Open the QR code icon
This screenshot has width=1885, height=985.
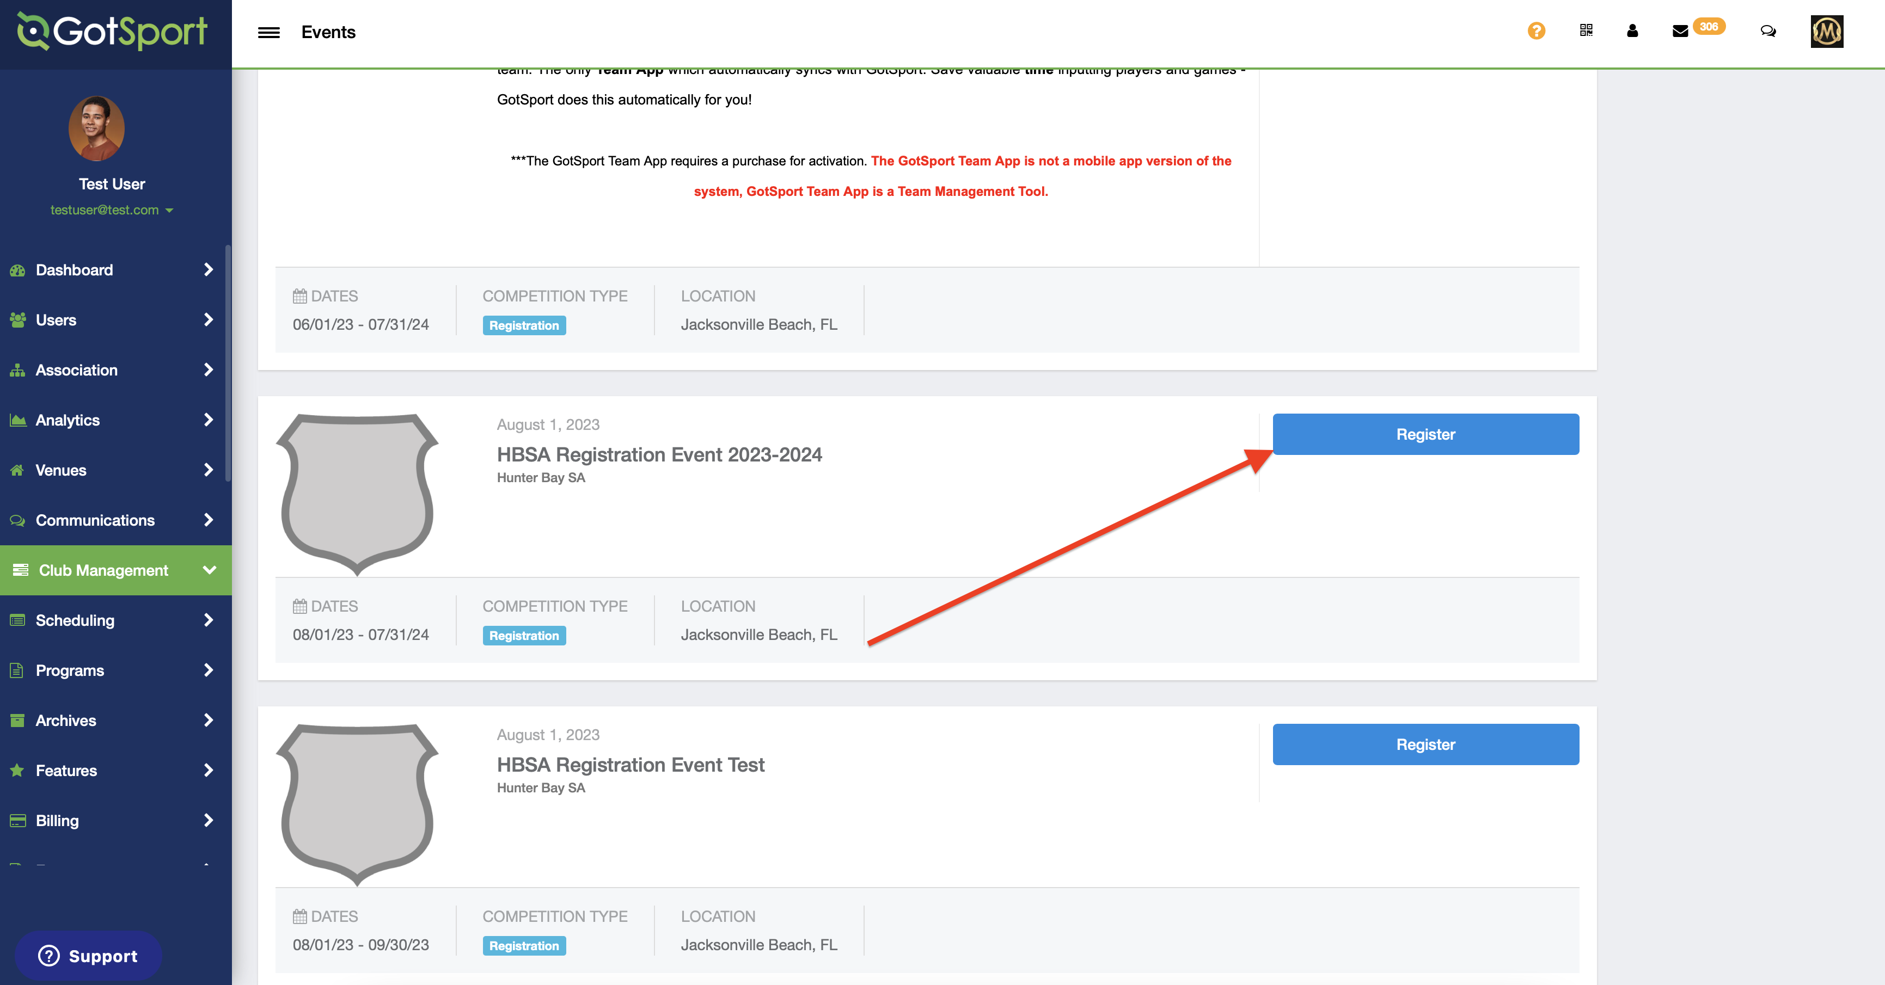pos(1586,30)
